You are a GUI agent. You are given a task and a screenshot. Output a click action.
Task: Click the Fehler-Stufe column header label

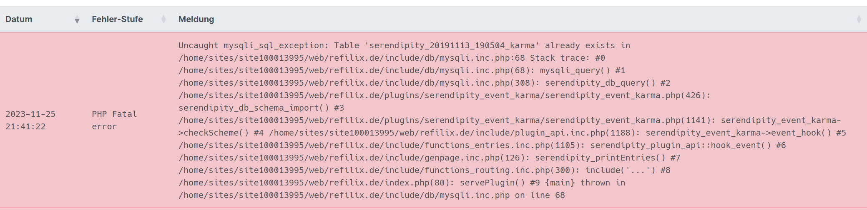[x=117, y=19]
